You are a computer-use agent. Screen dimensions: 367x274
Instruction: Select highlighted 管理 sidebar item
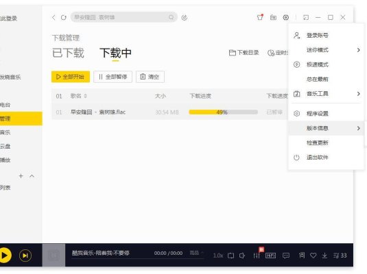point(21,119)
